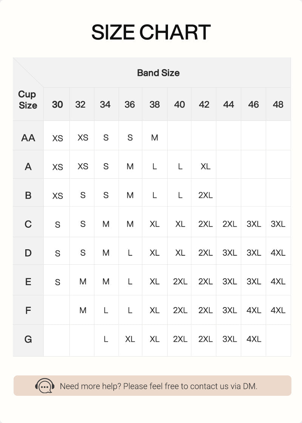The width and height of the screenshot is (302, 423).
Task: Select the Band Size header
Action: pyautogui.click(x=158, y=73)
